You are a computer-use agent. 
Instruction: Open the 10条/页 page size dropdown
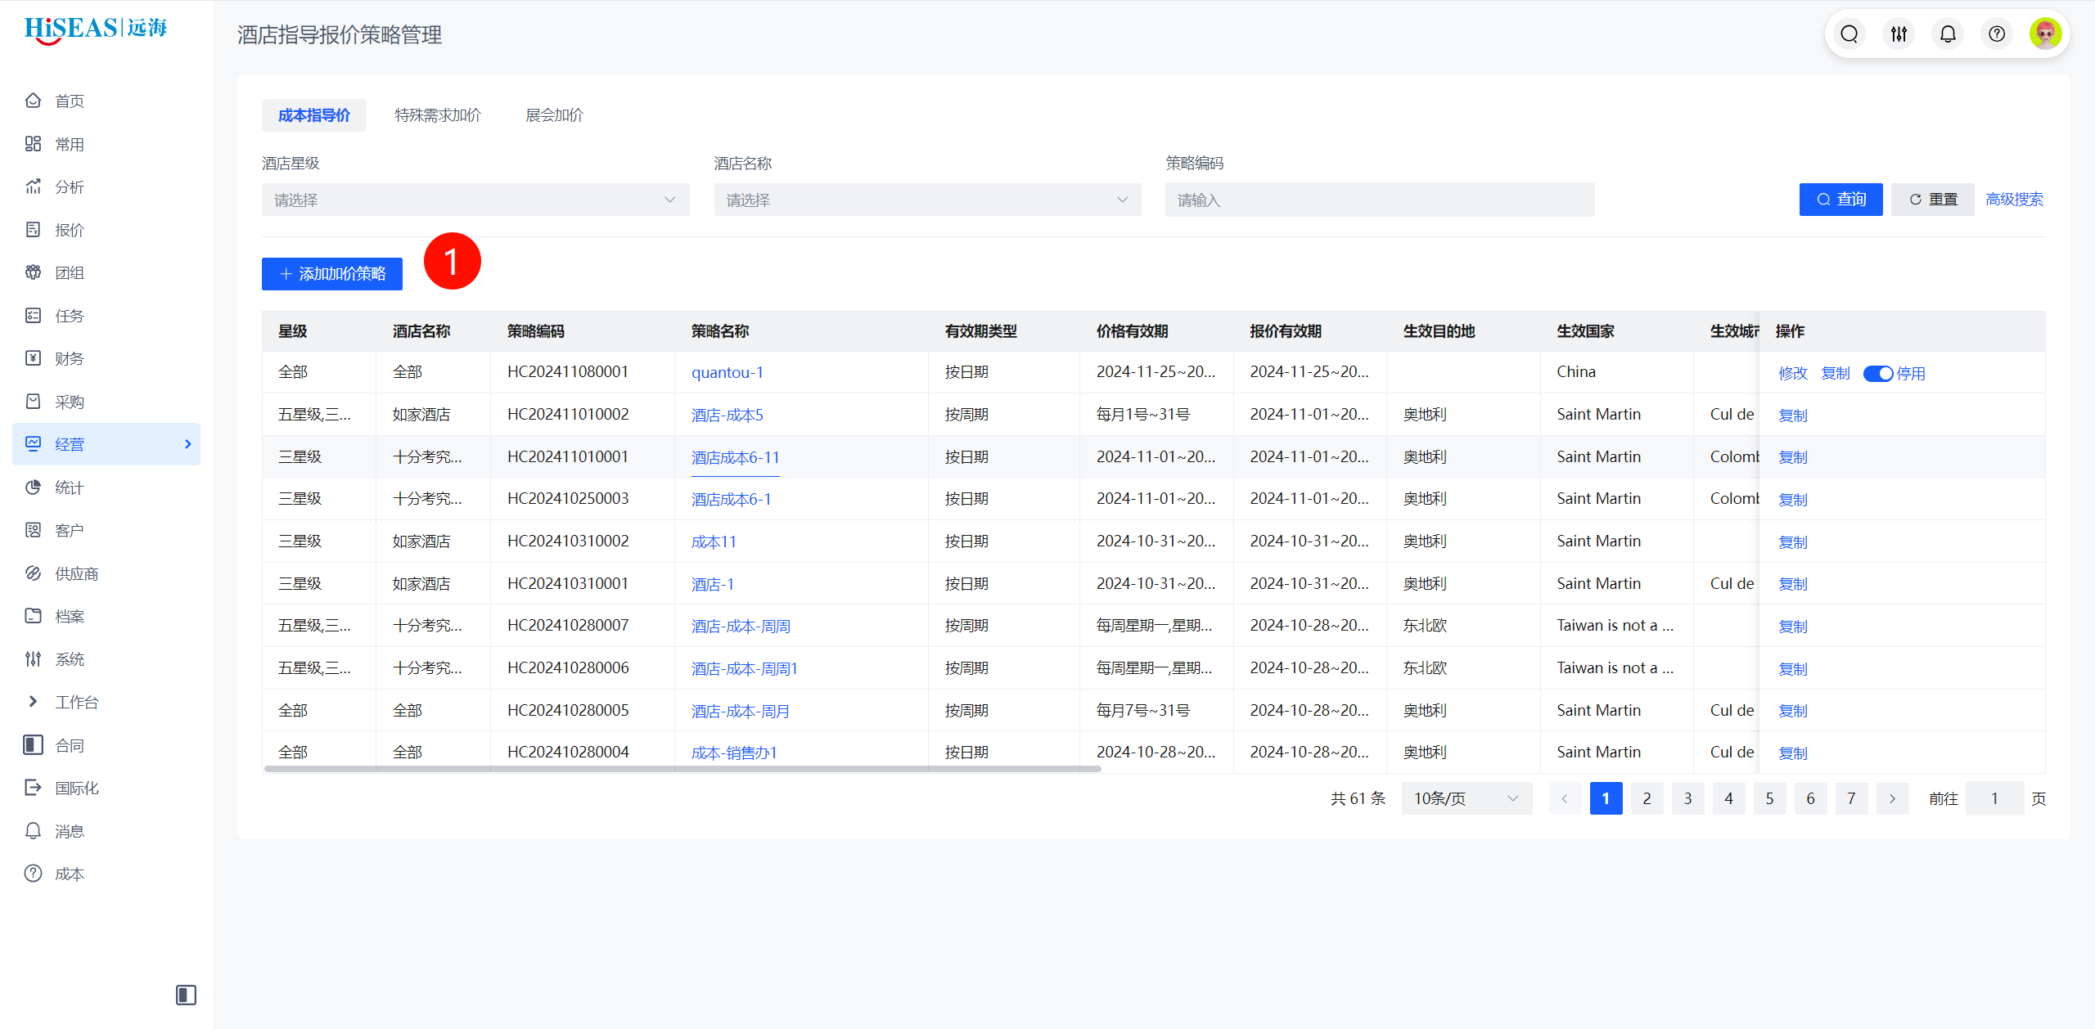pos(1466,798)
